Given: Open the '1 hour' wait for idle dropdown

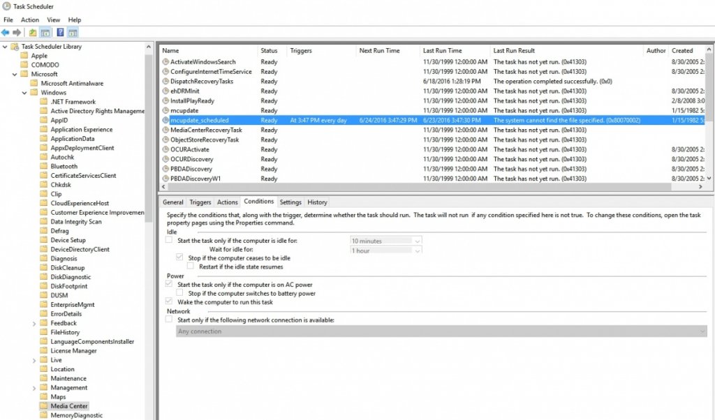Looking at the screenshot, I should point(385,250).
